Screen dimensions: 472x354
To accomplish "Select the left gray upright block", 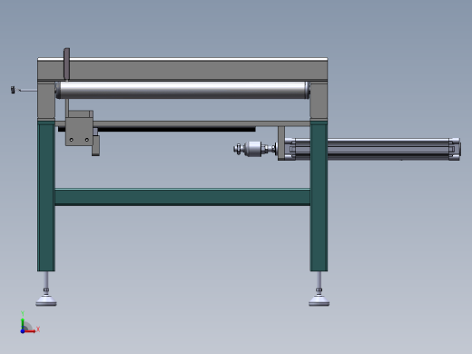I will [46, 101].
